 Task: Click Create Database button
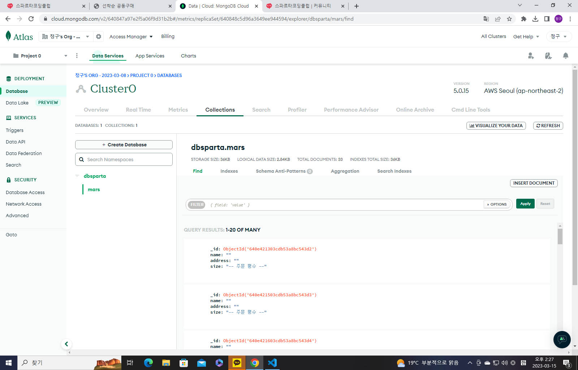click(x=124, y=145)
